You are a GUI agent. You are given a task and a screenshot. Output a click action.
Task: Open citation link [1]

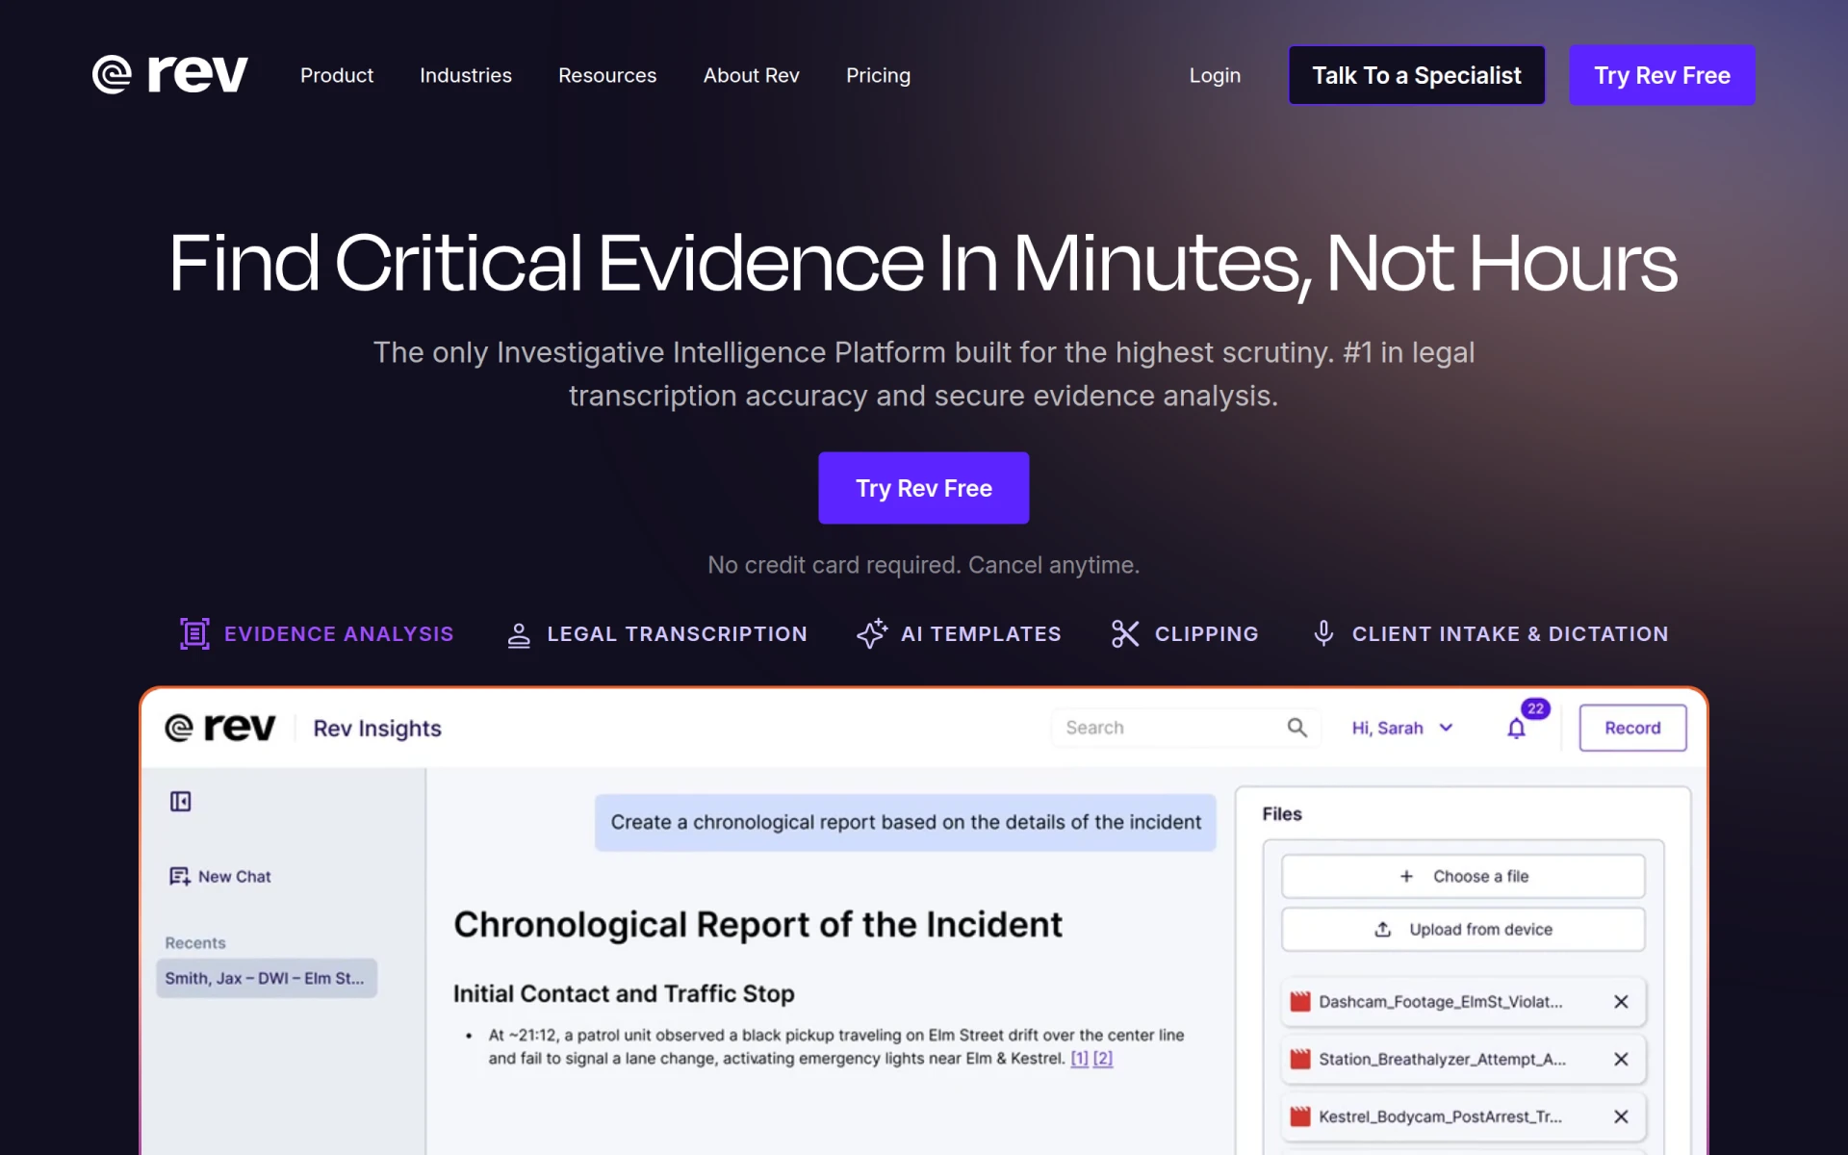(1079, 1058)
